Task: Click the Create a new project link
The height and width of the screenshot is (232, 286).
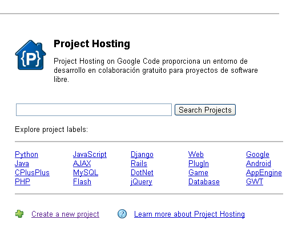Action: point(65,214)
